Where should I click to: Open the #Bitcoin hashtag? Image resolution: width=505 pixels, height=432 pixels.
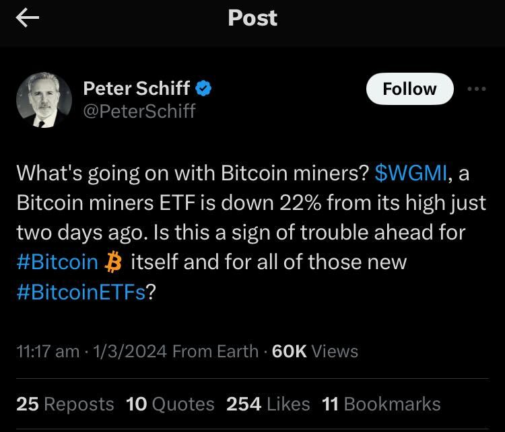57,262
